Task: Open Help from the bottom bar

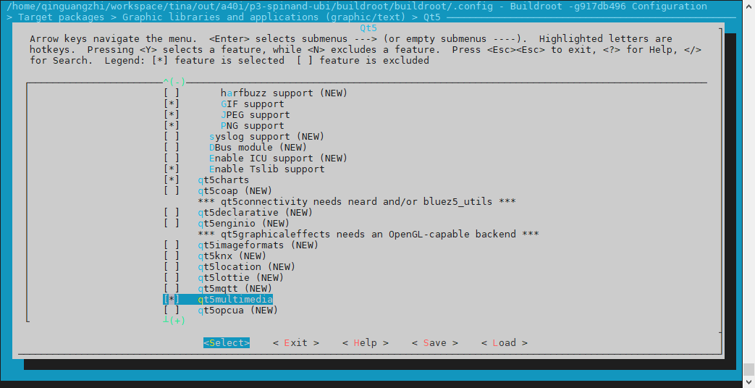Action: click(366, 342)
